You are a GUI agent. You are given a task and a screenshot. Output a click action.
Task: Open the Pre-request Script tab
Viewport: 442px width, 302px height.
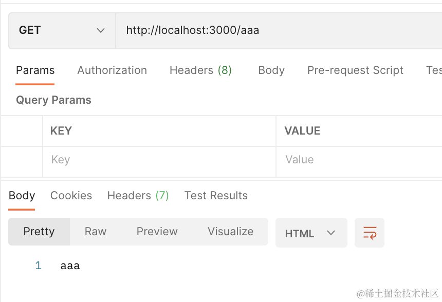click(355, 70)
